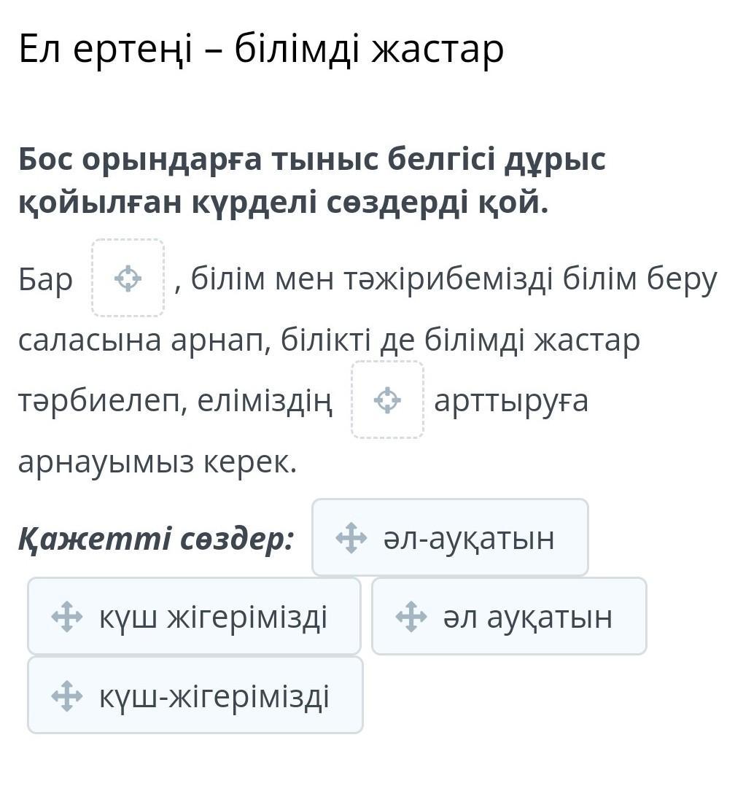Click the word 'Бар' at the start of the sentence
Viewport: 735px width, 802px height.
click(x=45, y=280)
